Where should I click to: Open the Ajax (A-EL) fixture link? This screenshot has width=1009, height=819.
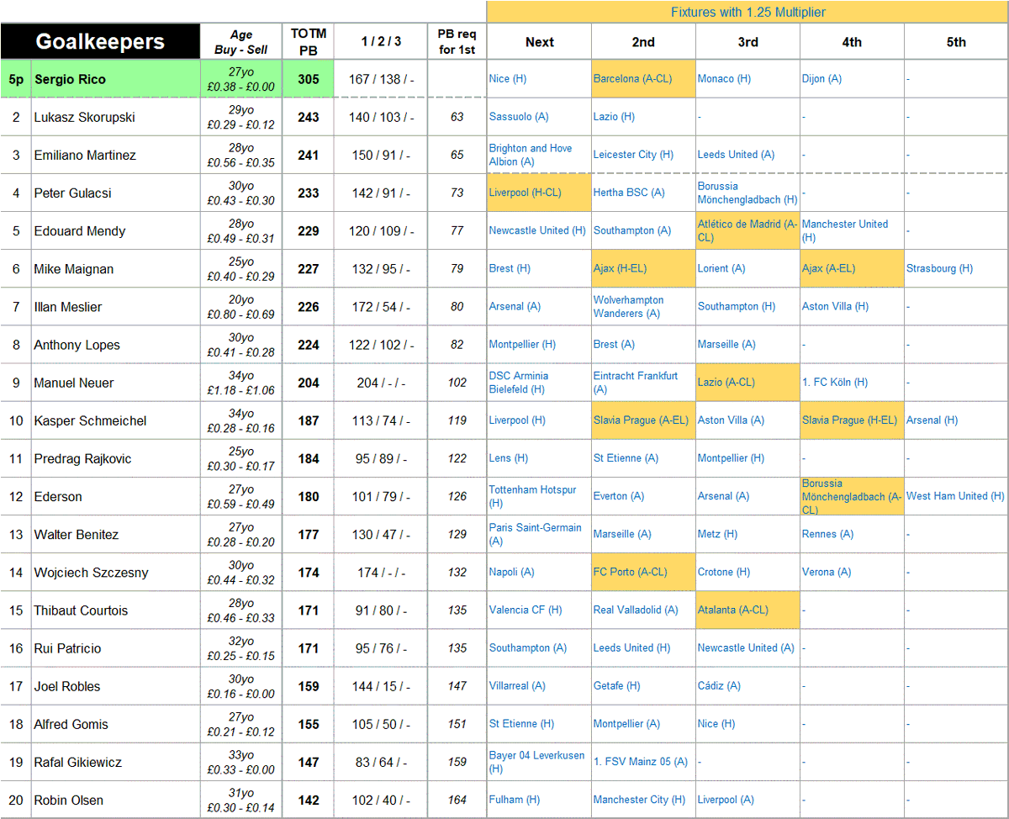[x=828, y=269]
